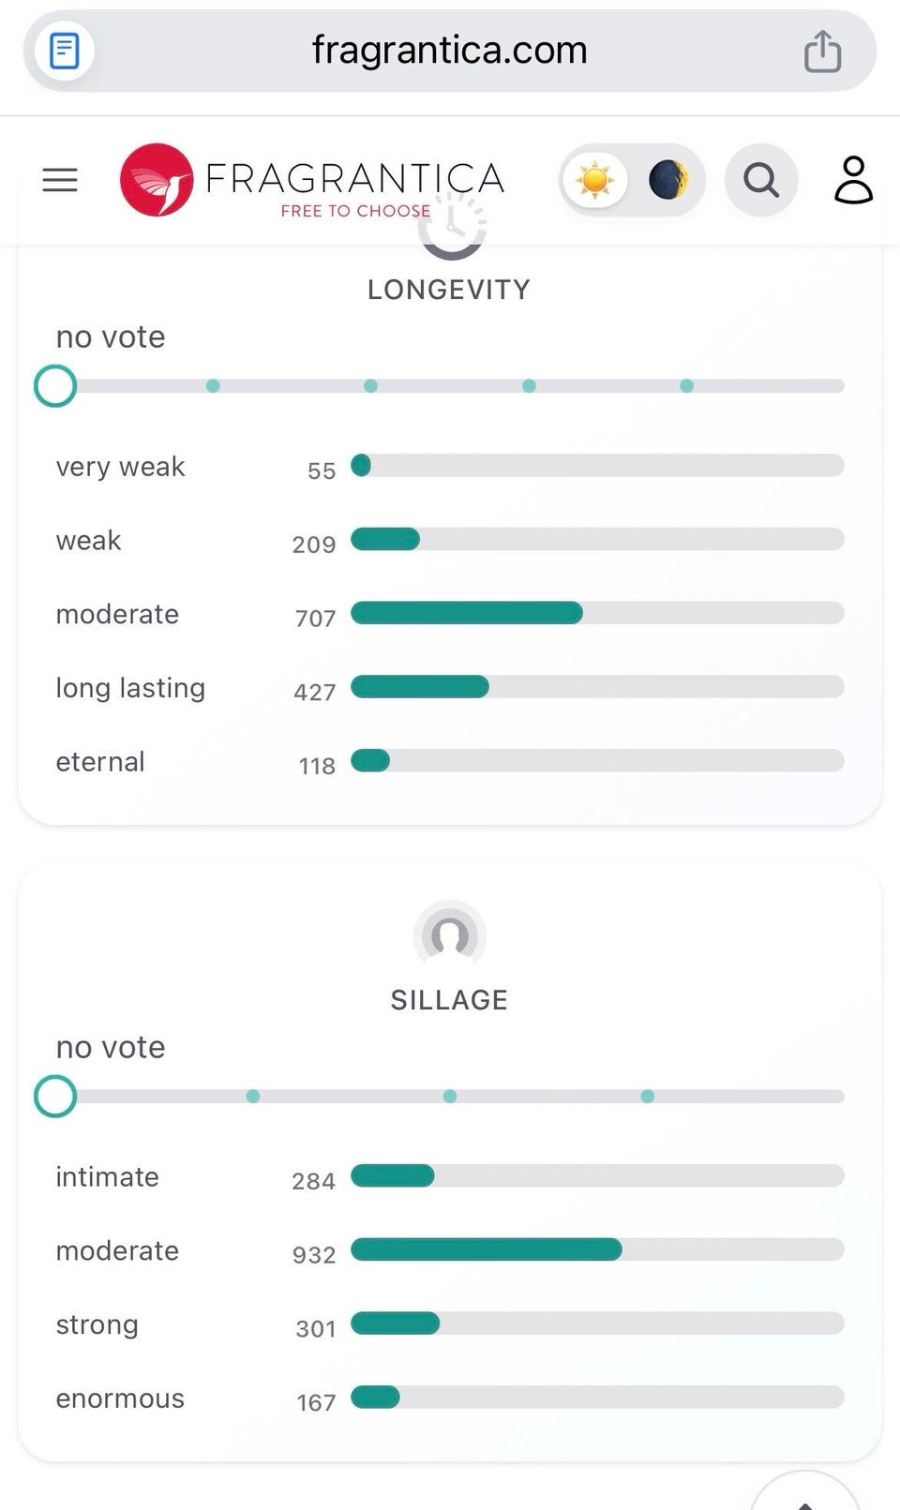900x1510 pixels.
Task: Tap the Safari share icon
Action: 822,51
